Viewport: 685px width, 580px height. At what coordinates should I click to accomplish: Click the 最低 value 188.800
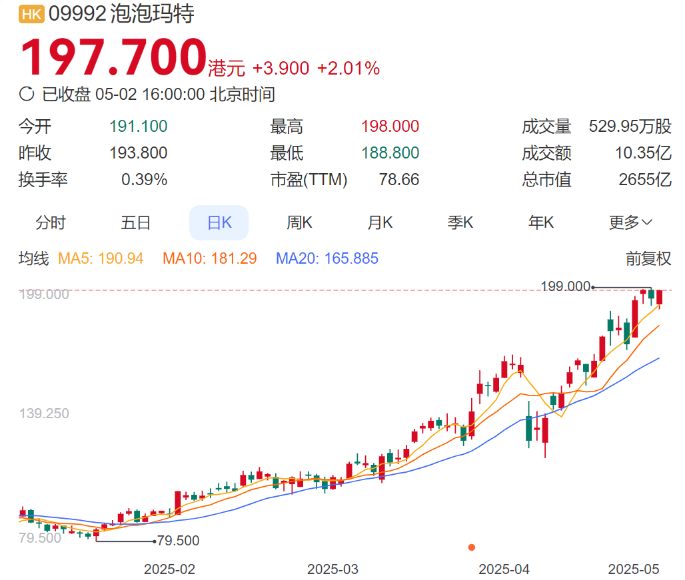(x=390, y=153)
